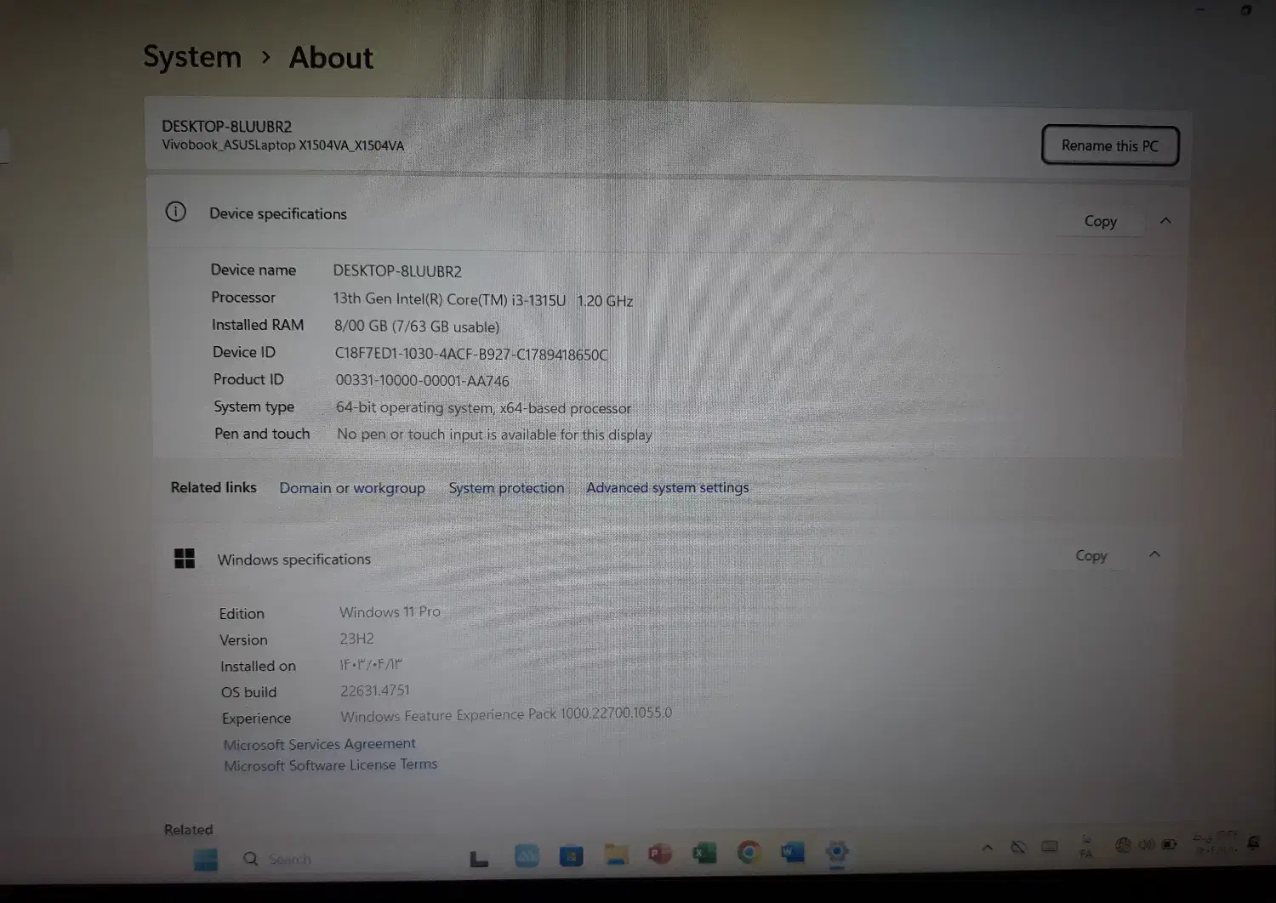Select the Device ID value C18F7ED1-1030-4ACF
This screenshot has width=1276, height=903.
pos(471,354)
